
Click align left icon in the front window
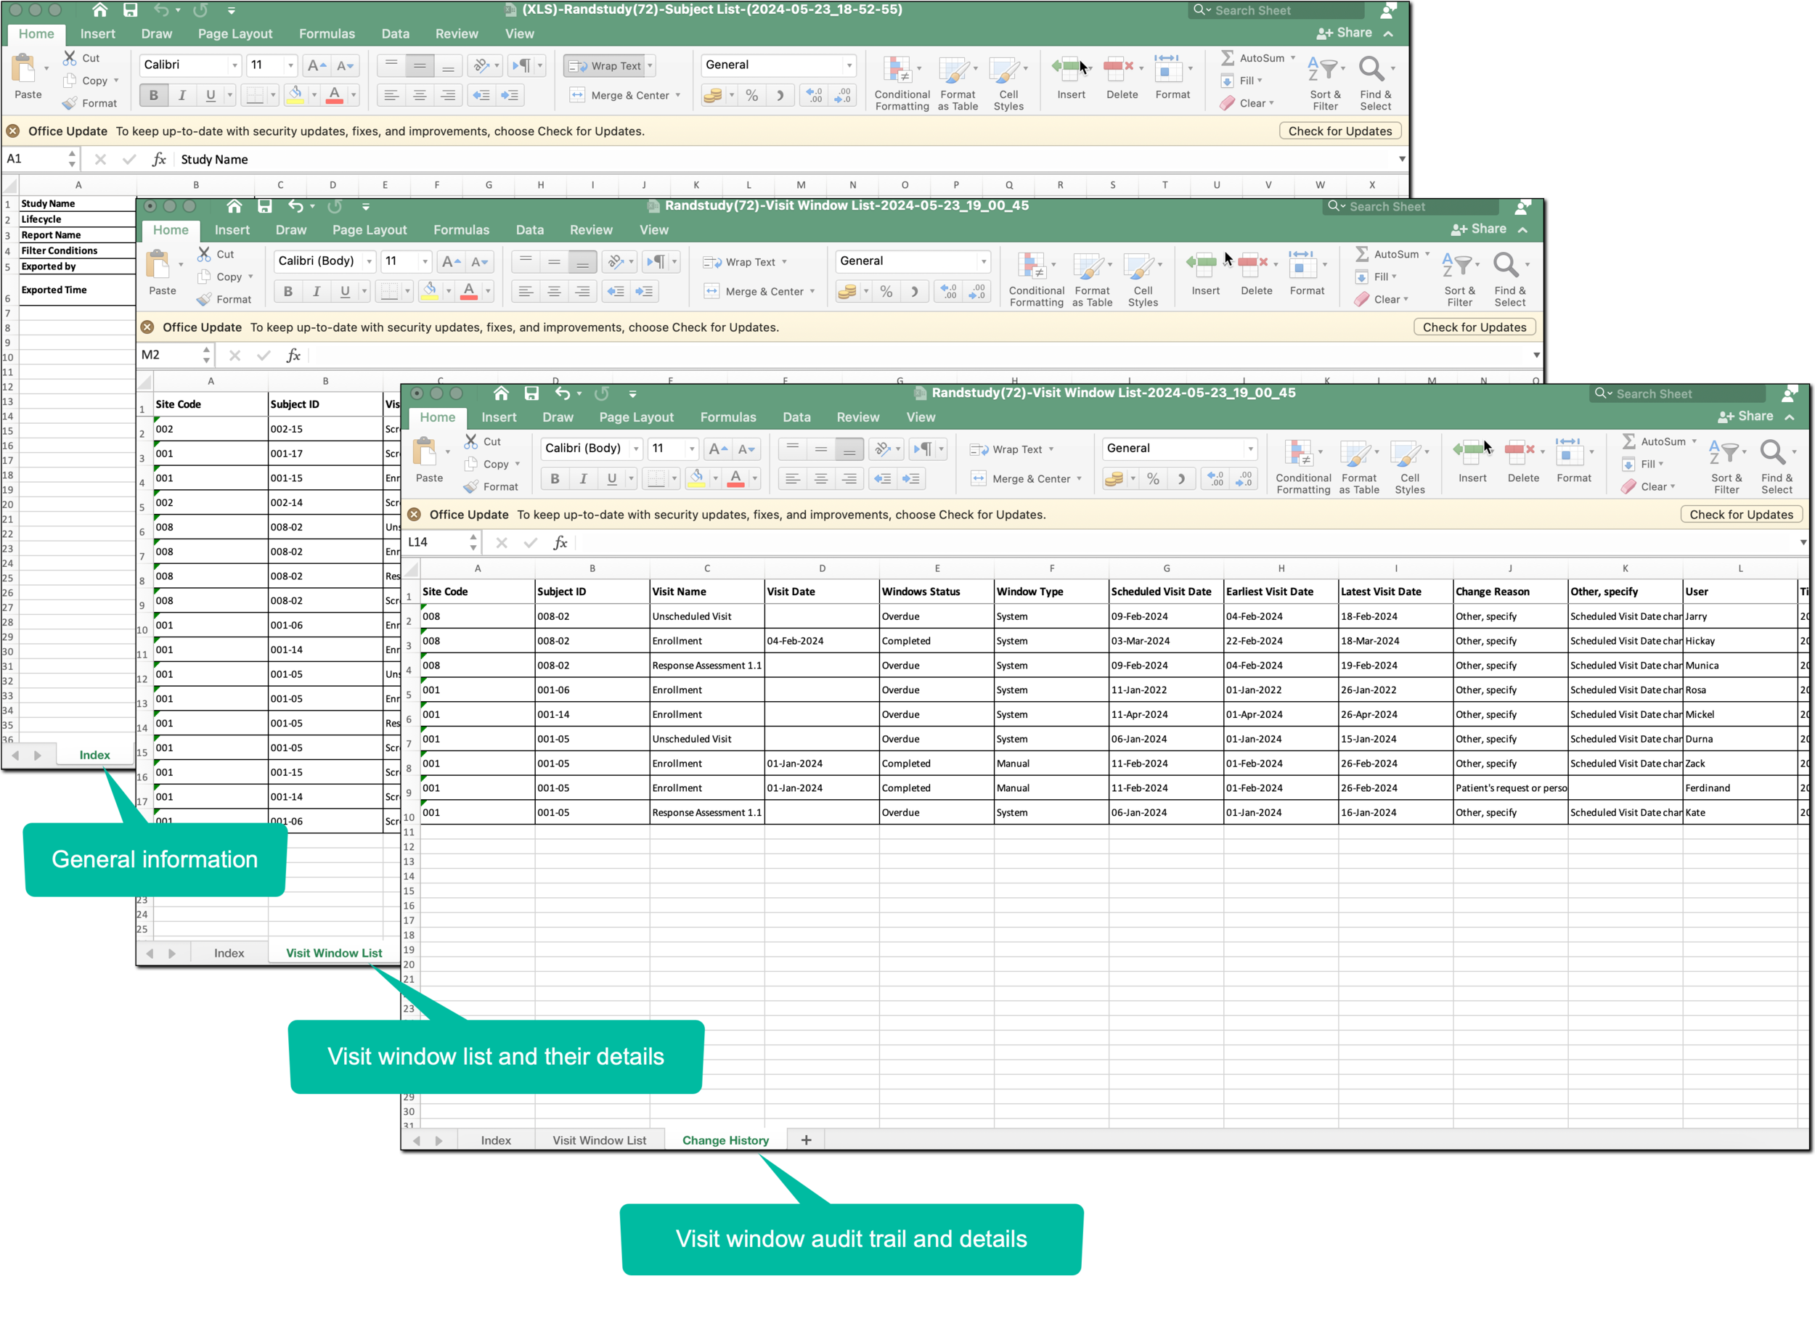coord(792,478)
